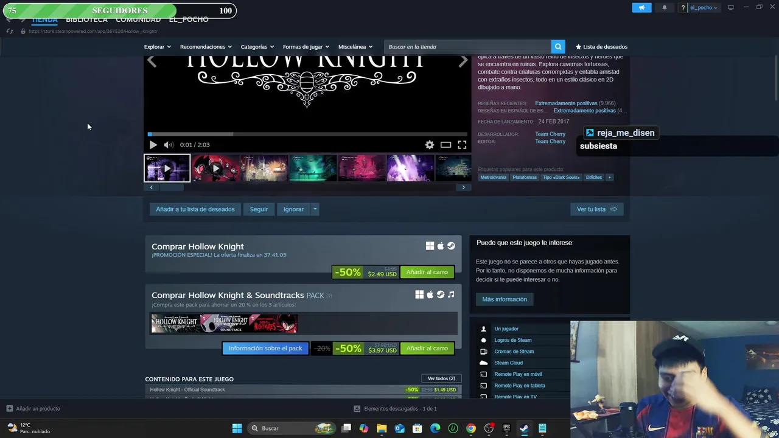779x438 pixels.
Task: Open the el_pocho account dropdown
Action: [704, 8]
